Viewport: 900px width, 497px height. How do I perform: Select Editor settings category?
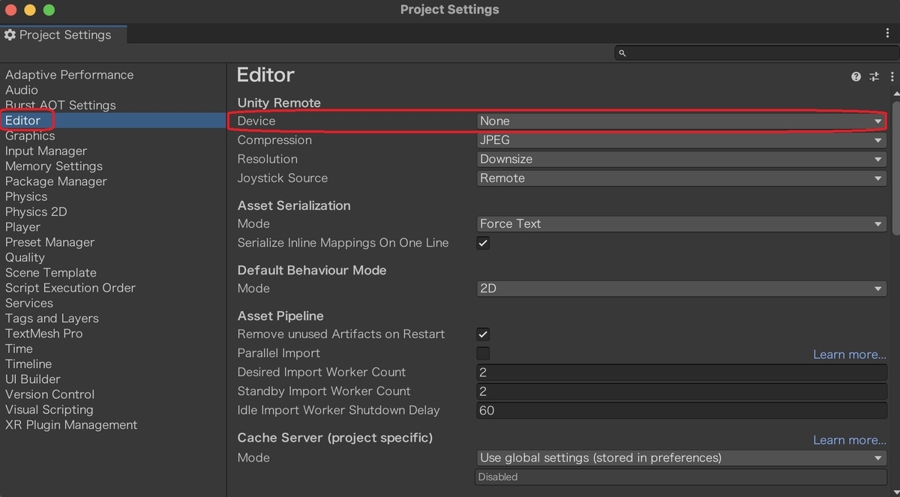coord(22,120)
